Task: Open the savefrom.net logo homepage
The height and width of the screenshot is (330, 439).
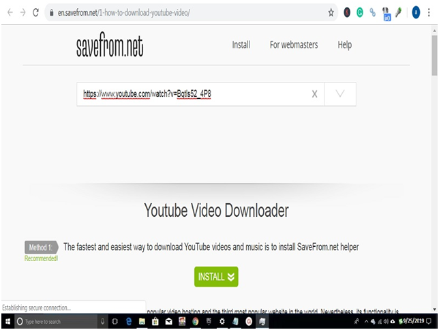Action: click(x=110, y=44)
